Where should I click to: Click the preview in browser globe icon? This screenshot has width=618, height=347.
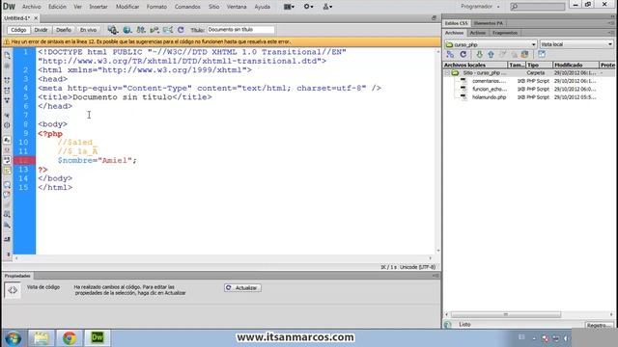126,30
